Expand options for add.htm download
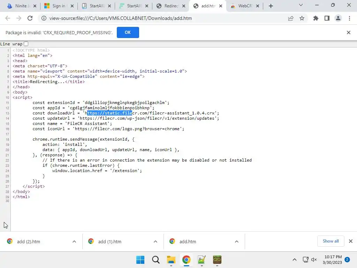This screenshot has height=268, width=357. click(x=237, y=241)
